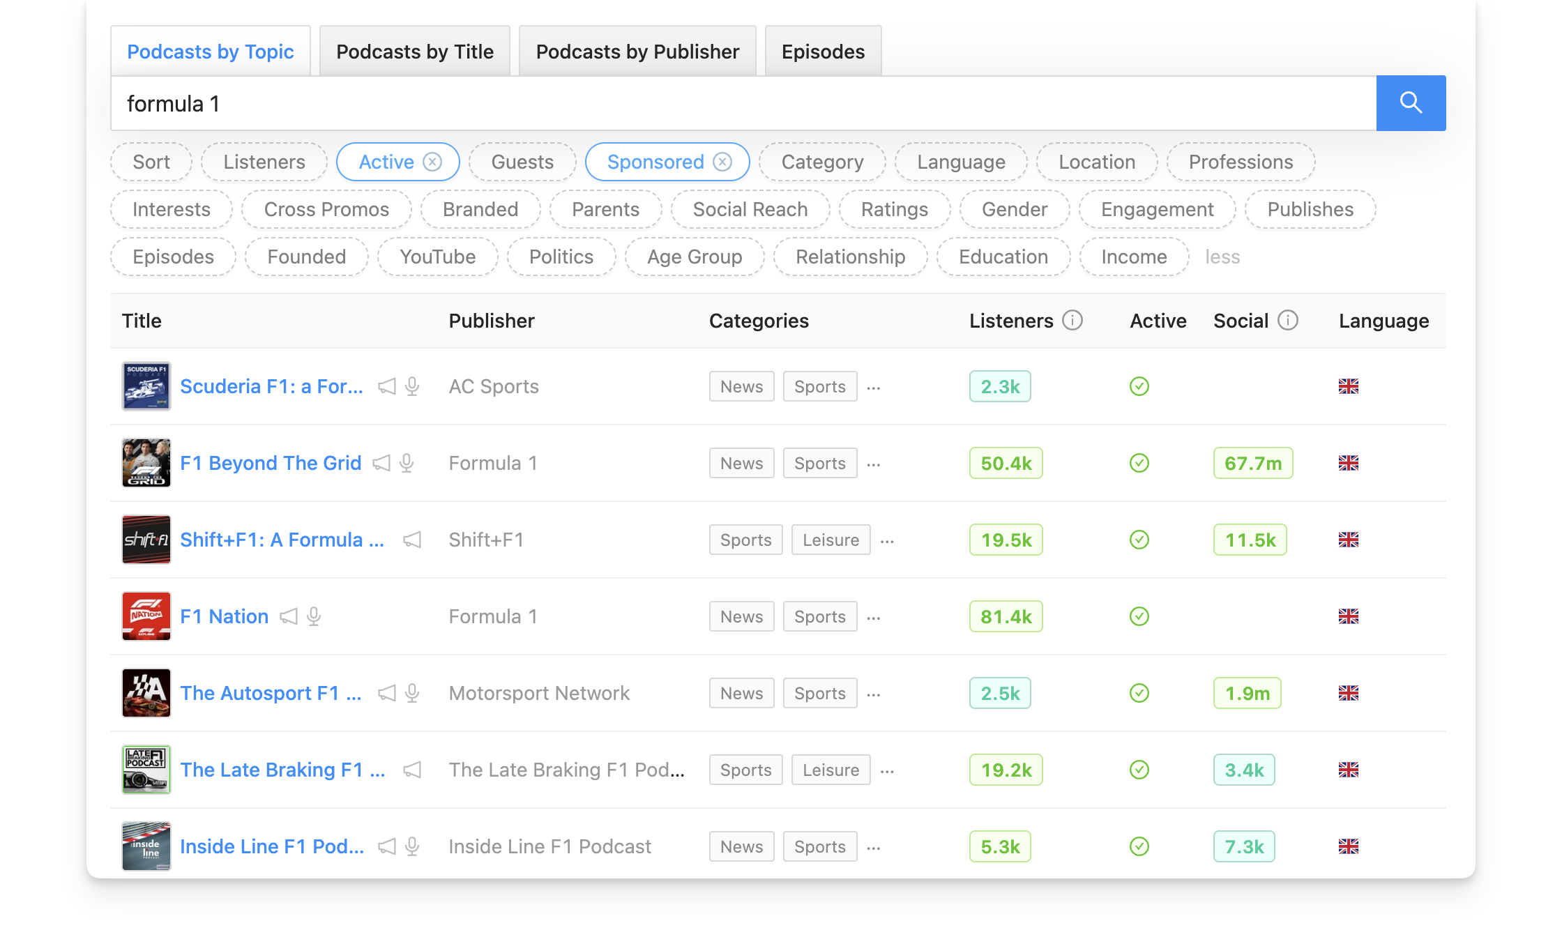
Task: Open the Category filter dropdown
Action: [822, 161]
